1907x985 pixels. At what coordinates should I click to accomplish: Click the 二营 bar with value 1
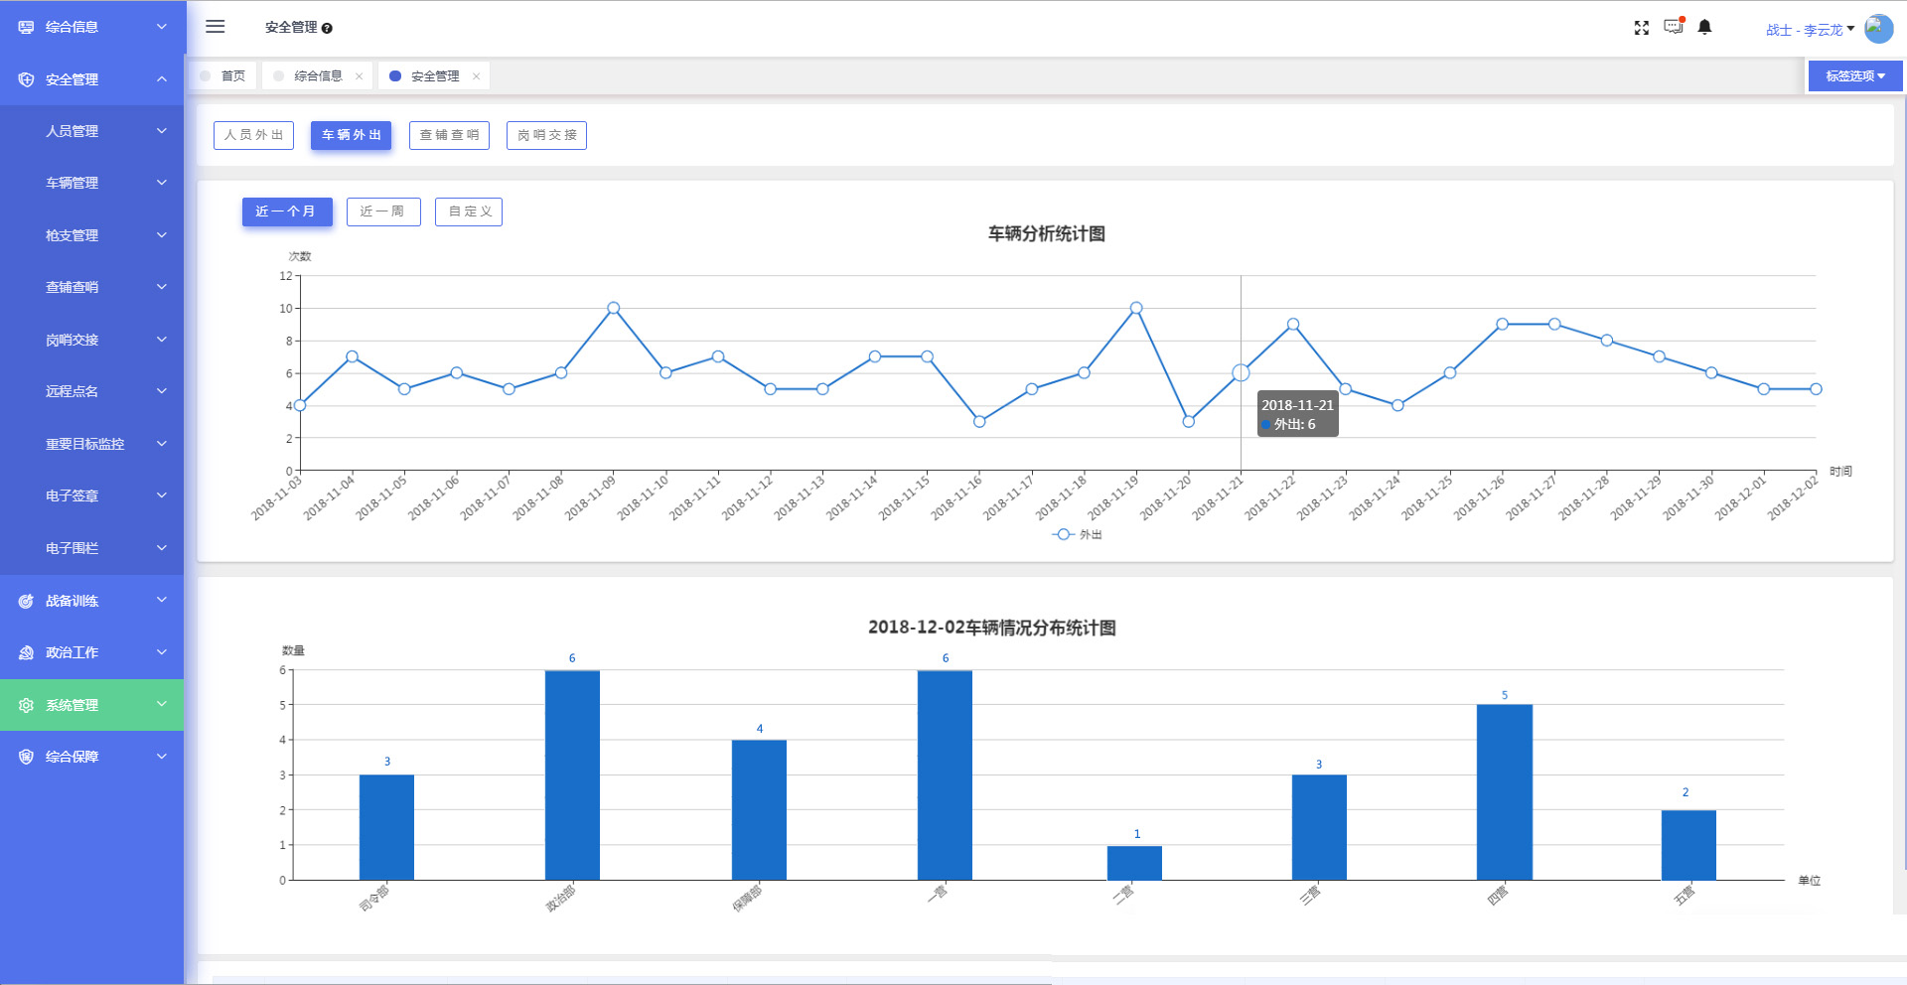[x=1134, y=863]
